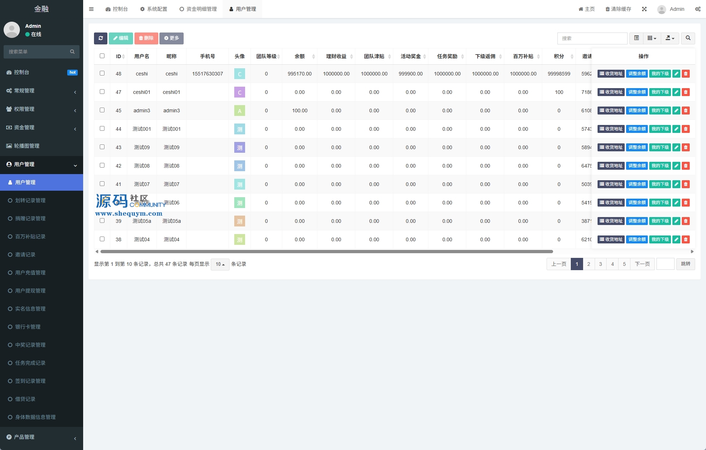Toggle card view list icon
Screen dimensions: 706x450
(x=636, y=38)
